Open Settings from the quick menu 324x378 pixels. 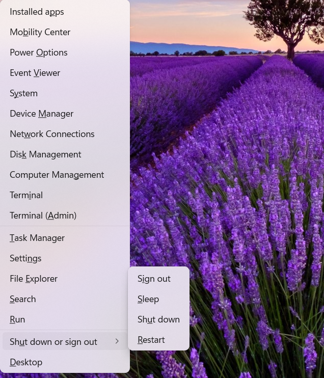25,258
